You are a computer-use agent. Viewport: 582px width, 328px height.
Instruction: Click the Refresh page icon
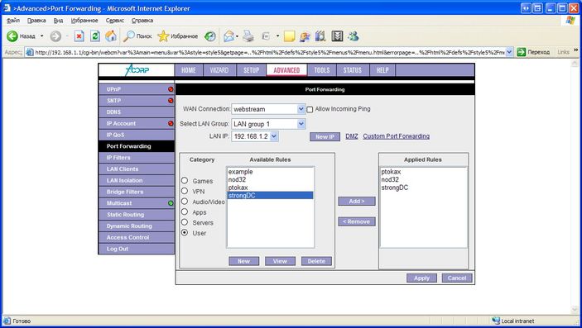point(95,36)
